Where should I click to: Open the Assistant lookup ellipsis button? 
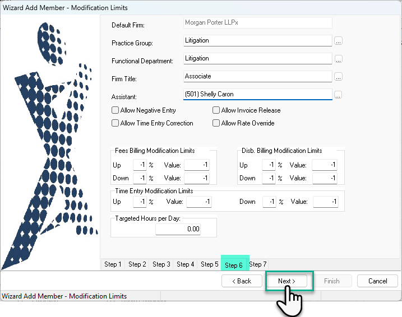click(338, 95)
